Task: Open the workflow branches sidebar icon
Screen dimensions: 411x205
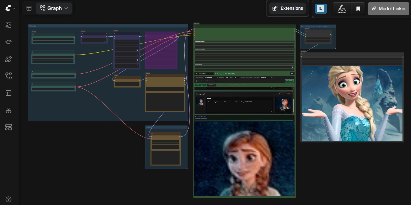Action: [9, 76]
